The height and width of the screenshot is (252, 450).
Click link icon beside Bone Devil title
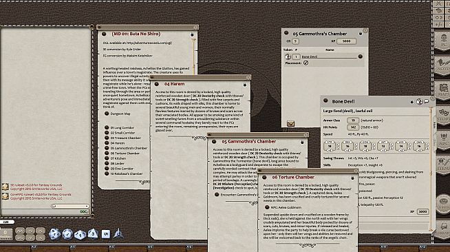[x=325, y=101]
